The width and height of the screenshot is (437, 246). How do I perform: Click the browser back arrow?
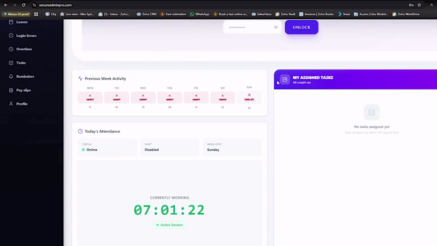(x=5, y=5)
